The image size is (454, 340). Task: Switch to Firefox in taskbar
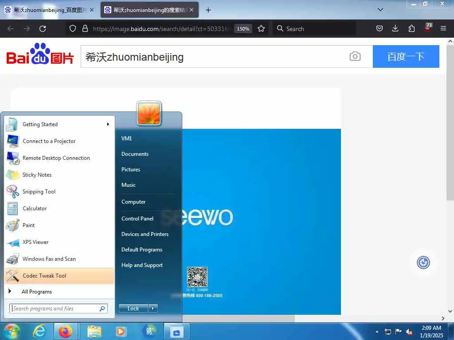click(x=66, y=331)
